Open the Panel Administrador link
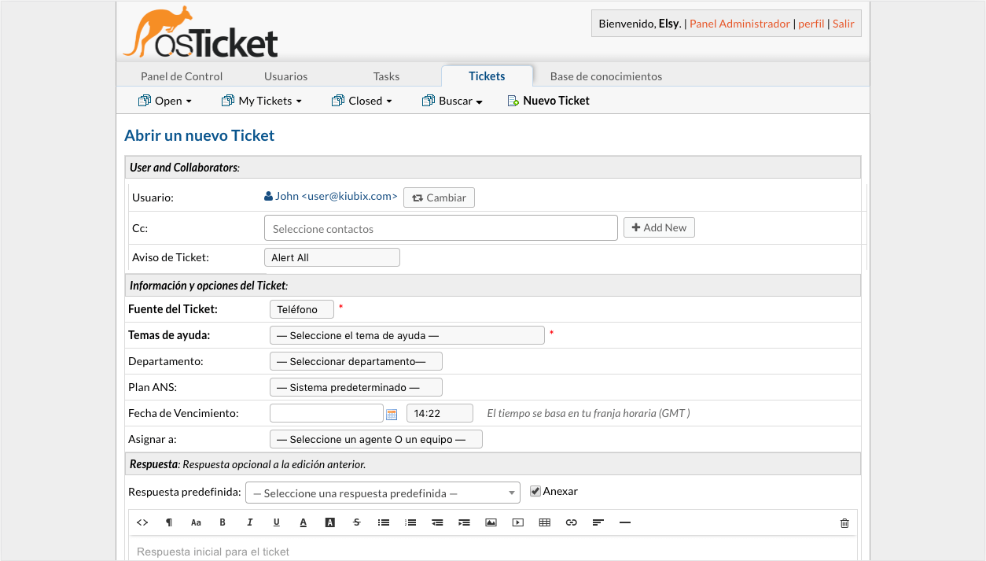986x561 pixels. 739,24
